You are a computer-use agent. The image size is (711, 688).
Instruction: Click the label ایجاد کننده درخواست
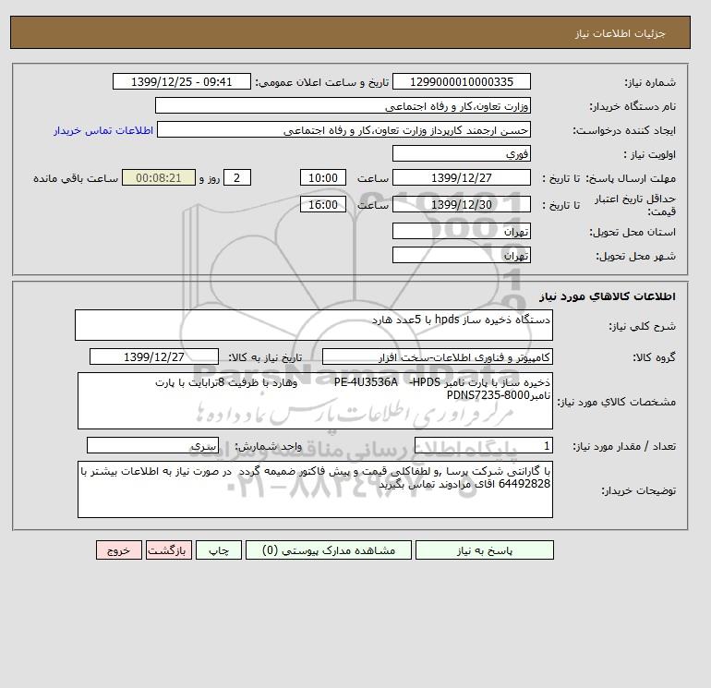624,130
